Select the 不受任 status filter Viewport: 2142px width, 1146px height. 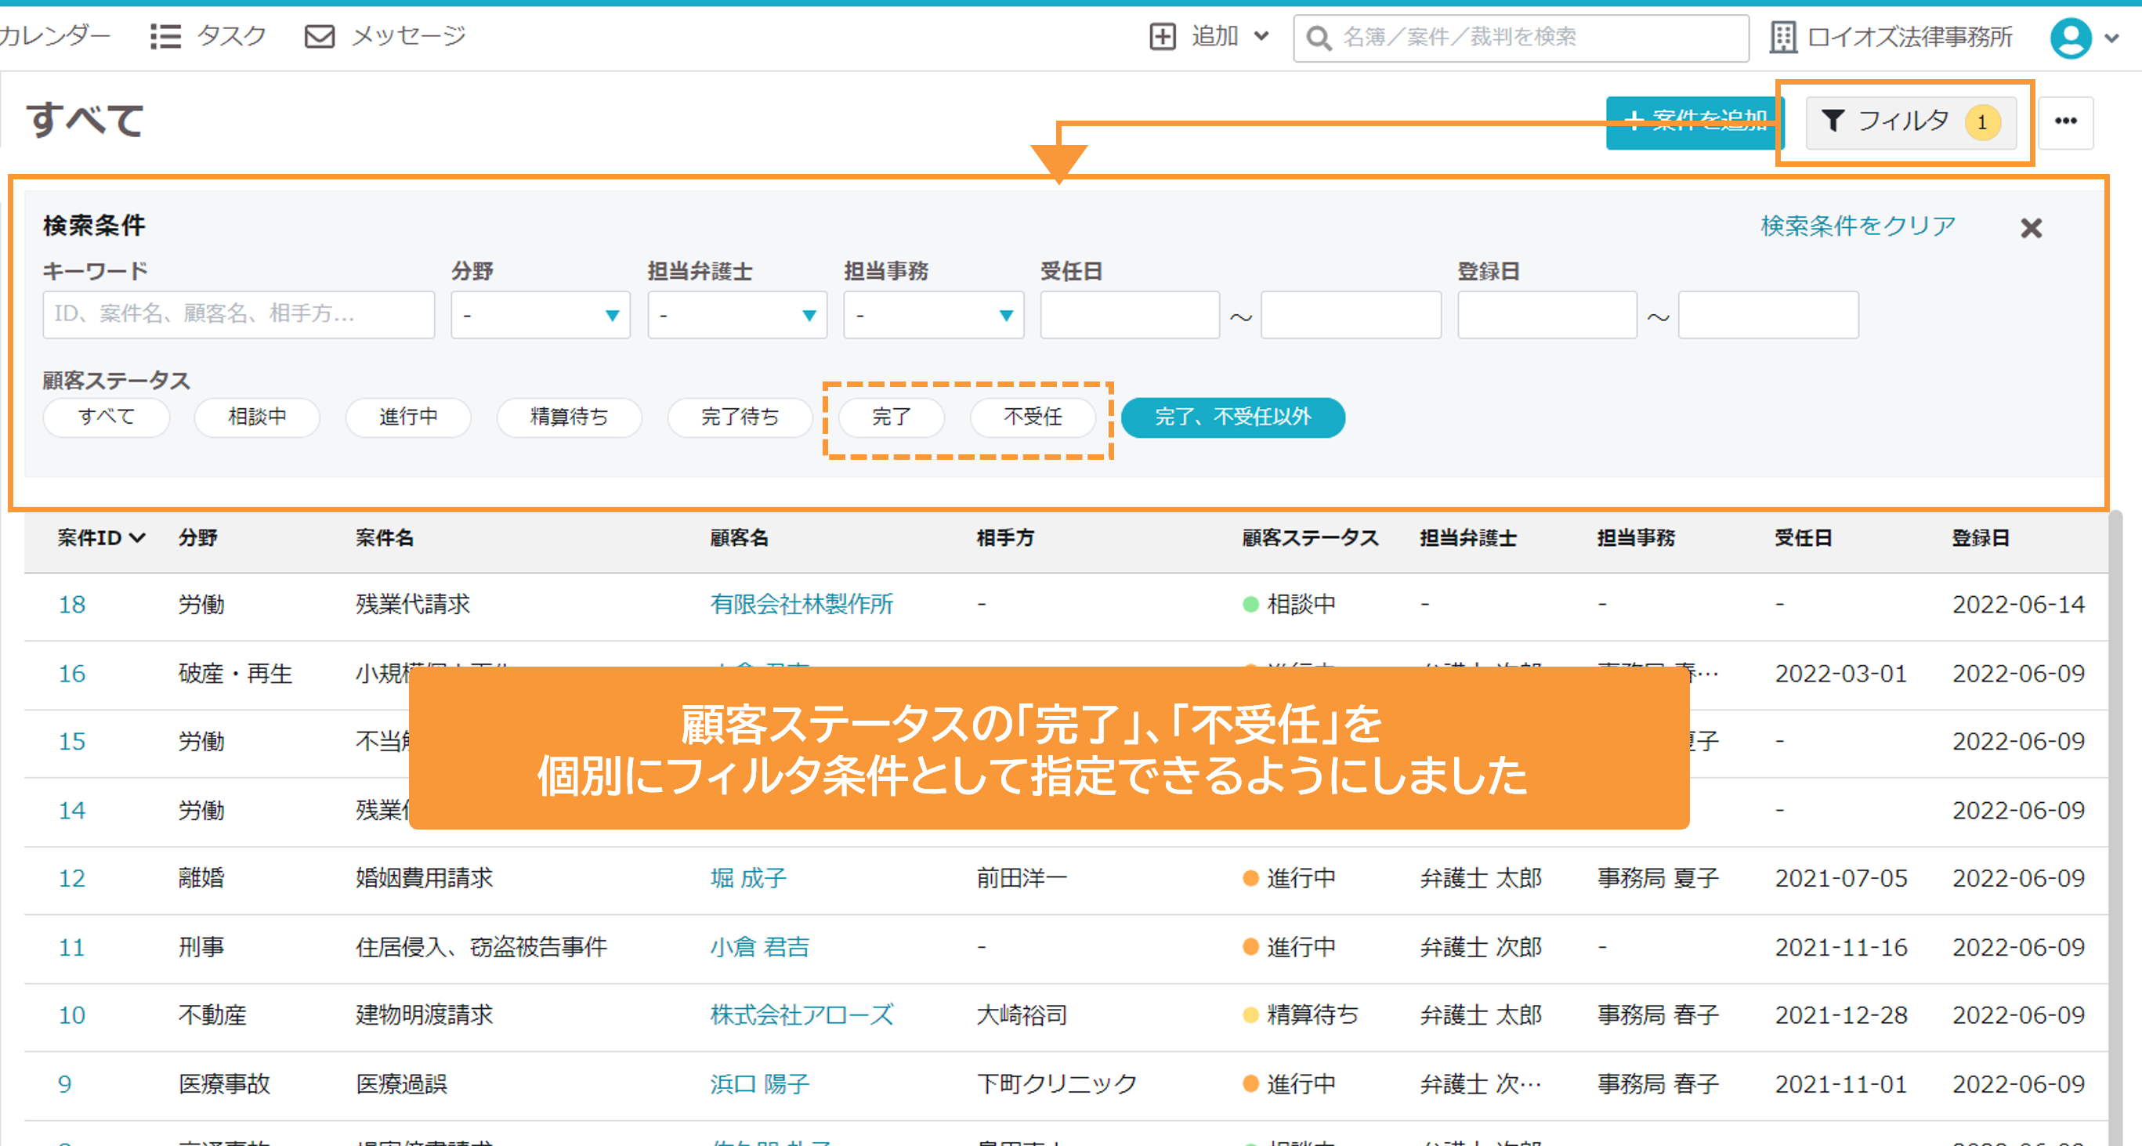pyautogui.click(x=1033, y=417)
